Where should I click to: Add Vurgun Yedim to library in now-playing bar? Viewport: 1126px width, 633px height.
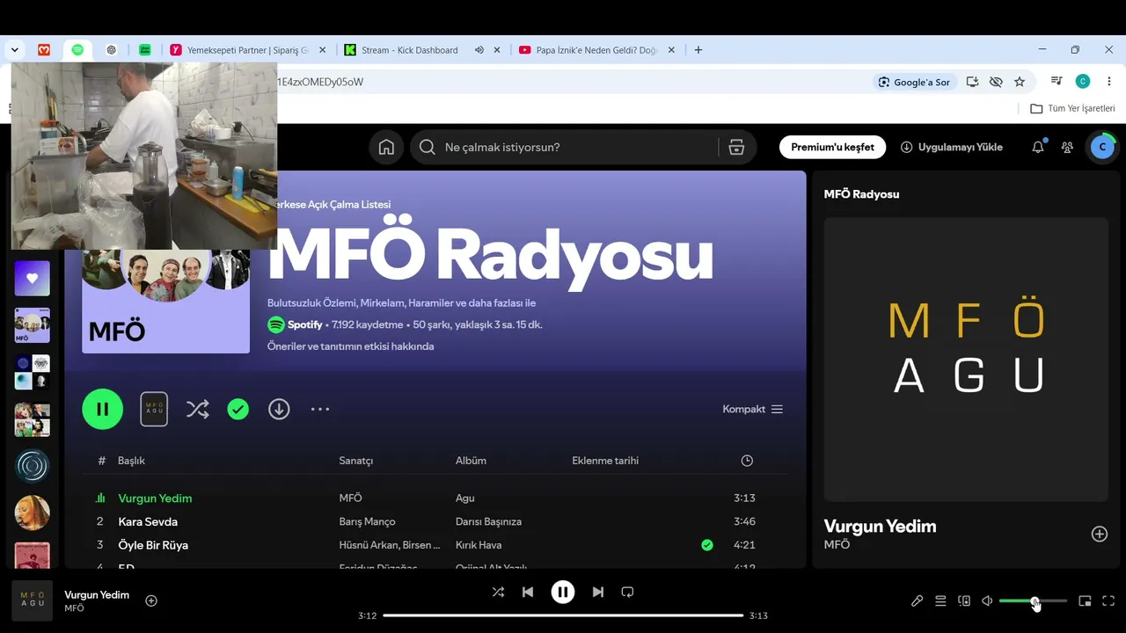[151, 600]
